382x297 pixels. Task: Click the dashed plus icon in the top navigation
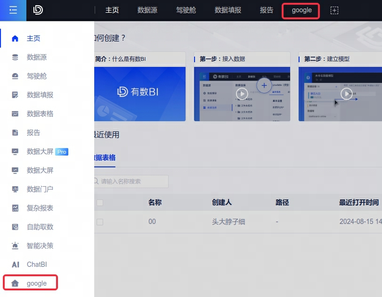tap(334, 10)
